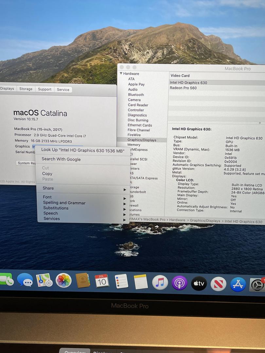The image size is (265, 353).
Task: Click the macOS Catalina title text
Action: point(40,113)
